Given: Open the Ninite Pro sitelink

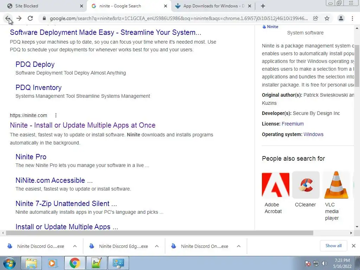Looking at the screenshot, I should (x=31, y=157).
